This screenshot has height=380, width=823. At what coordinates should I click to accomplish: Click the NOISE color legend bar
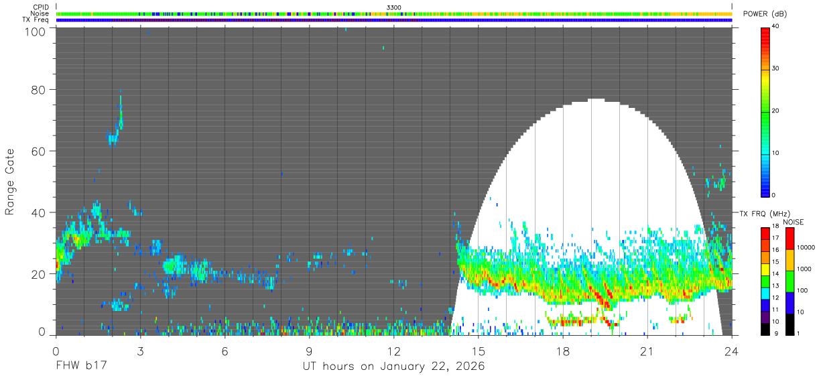click(789, 280)
